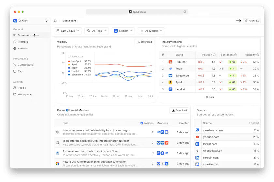Click the browser address bar
The image size is (274, 182).
(137, 12)
